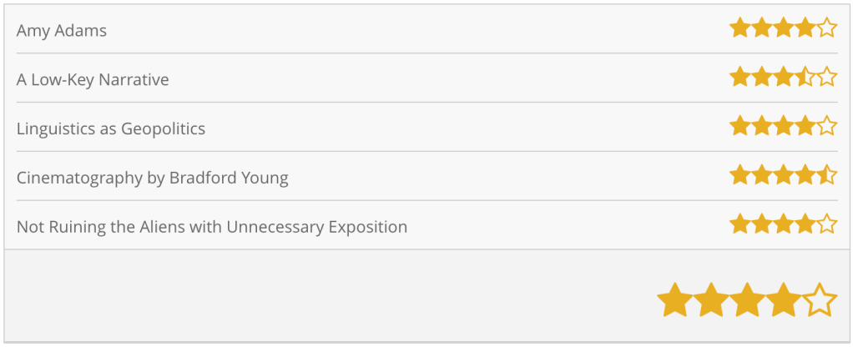853x347 pixels.
Task: Click the Linguistics as Geopolitics text
Action: coord(111,128)
